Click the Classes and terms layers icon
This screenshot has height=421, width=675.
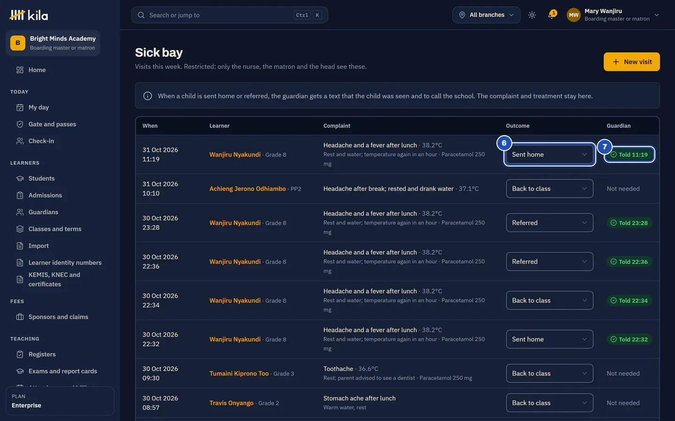(20, 229)
